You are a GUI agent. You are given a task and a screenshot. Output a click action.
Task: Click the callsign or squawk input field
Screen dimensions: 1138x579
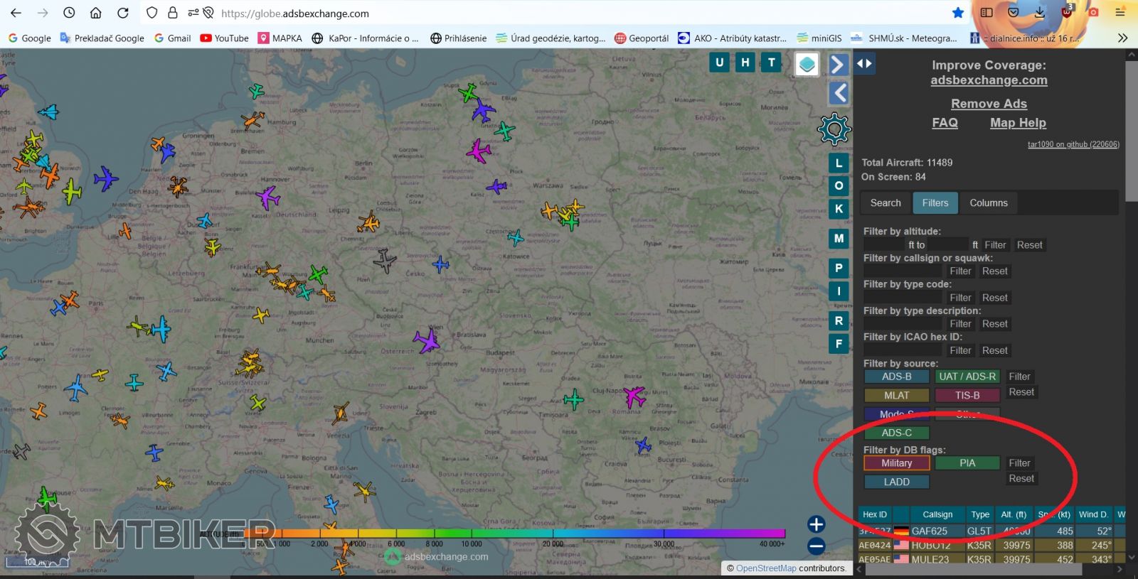902,271
